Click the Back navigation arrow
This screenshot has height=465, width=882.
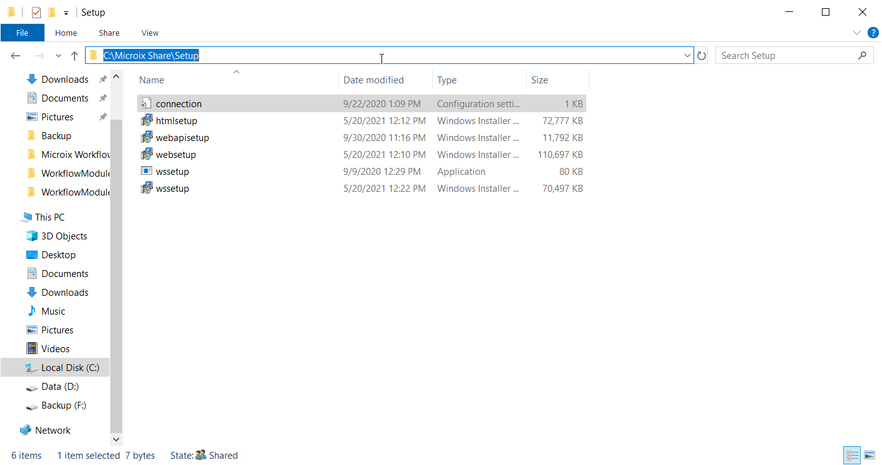pyautogui.click(x=16, y=56)
